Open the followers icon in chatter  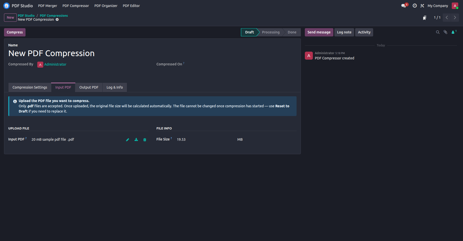click(x=454, y=32)
